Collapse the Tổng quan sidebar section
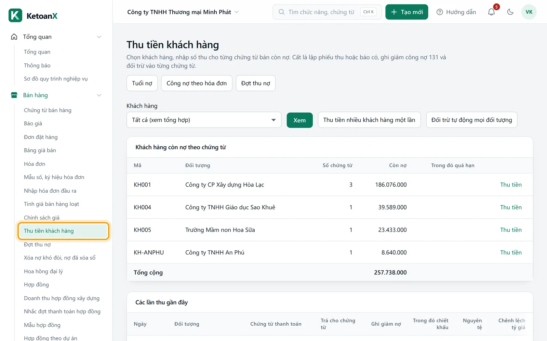 (99, 37)
